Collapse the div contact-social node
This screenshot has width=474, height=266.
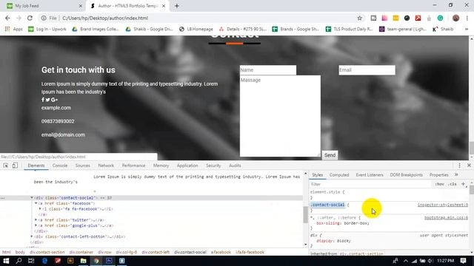coord(32,198)
